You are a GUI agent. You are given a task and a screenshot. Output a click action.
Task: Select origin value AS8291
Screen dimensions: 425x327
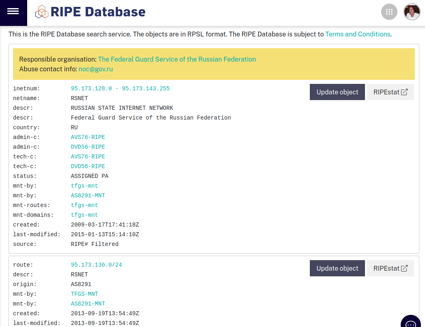[81, 284]
